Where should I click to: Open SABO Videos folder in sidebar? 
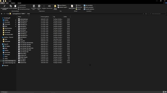tap(7, 30)
